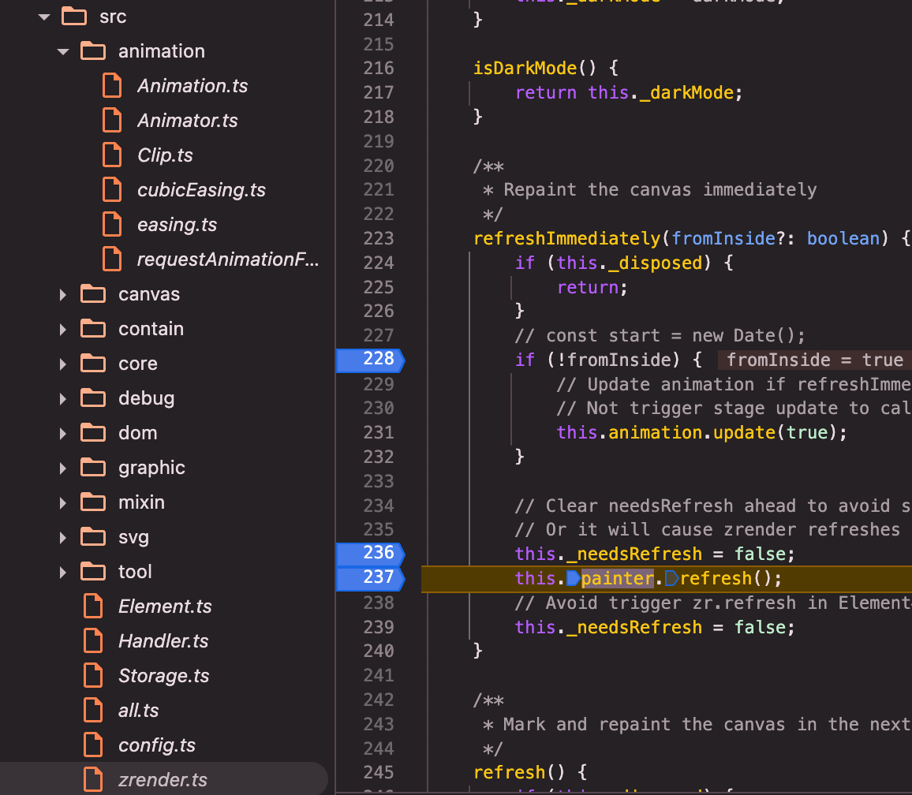Click the Clip.ts file icon
This screenshot has height=795, width=912.
click(112, 155)
